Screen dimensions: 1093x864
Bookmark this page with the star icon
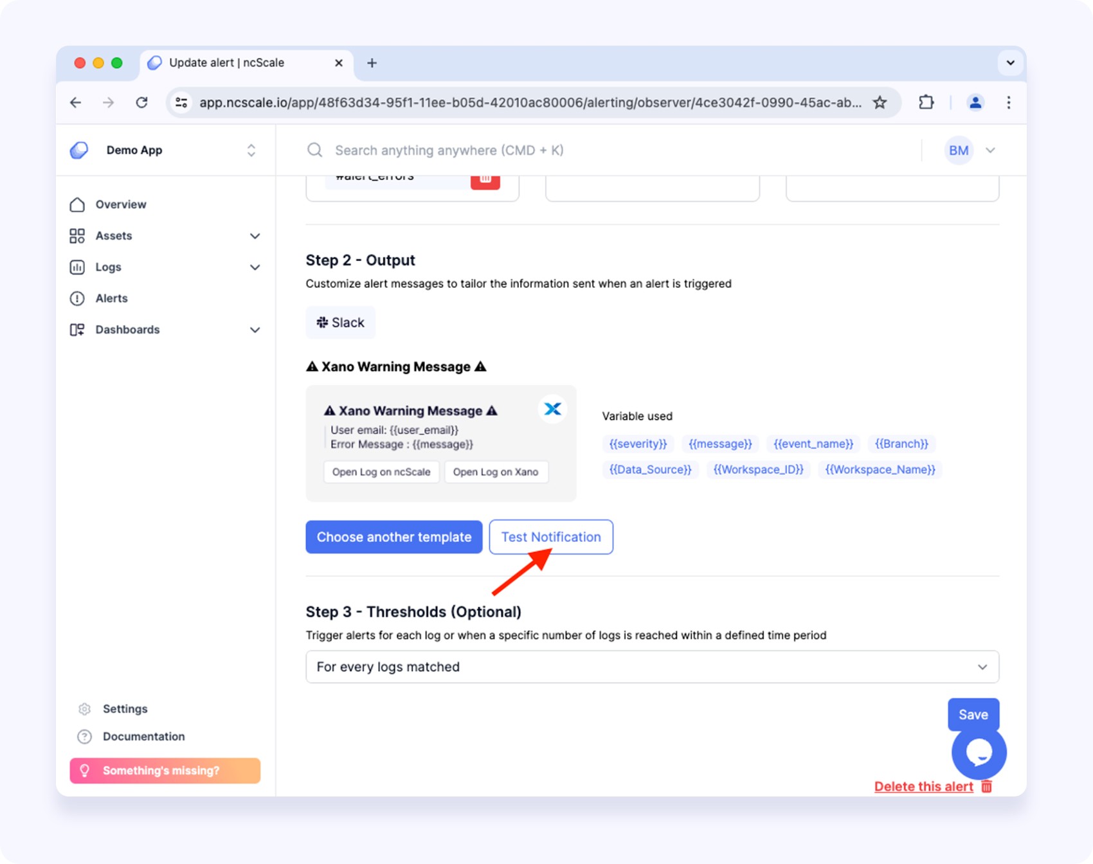pos(880,102)
